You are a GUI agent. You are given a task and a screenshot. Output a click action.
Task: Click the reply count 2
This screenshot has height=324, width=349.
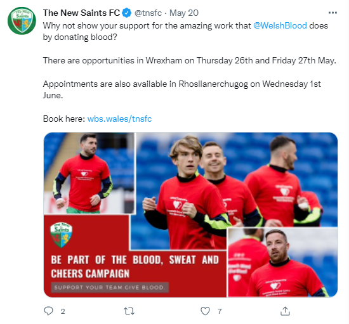pyautogui.click(x=63, y=311)
